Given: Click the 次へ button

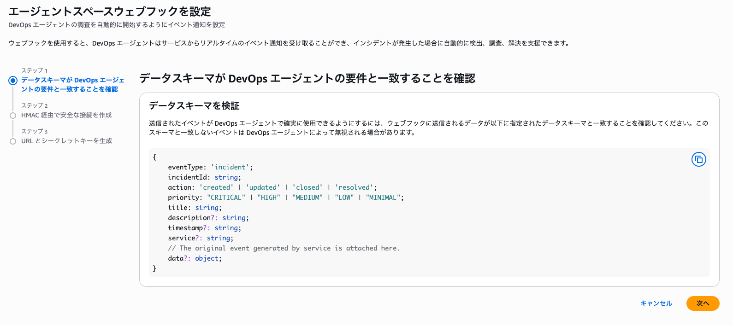Looking at the screenshot, I should click(703, 303).
